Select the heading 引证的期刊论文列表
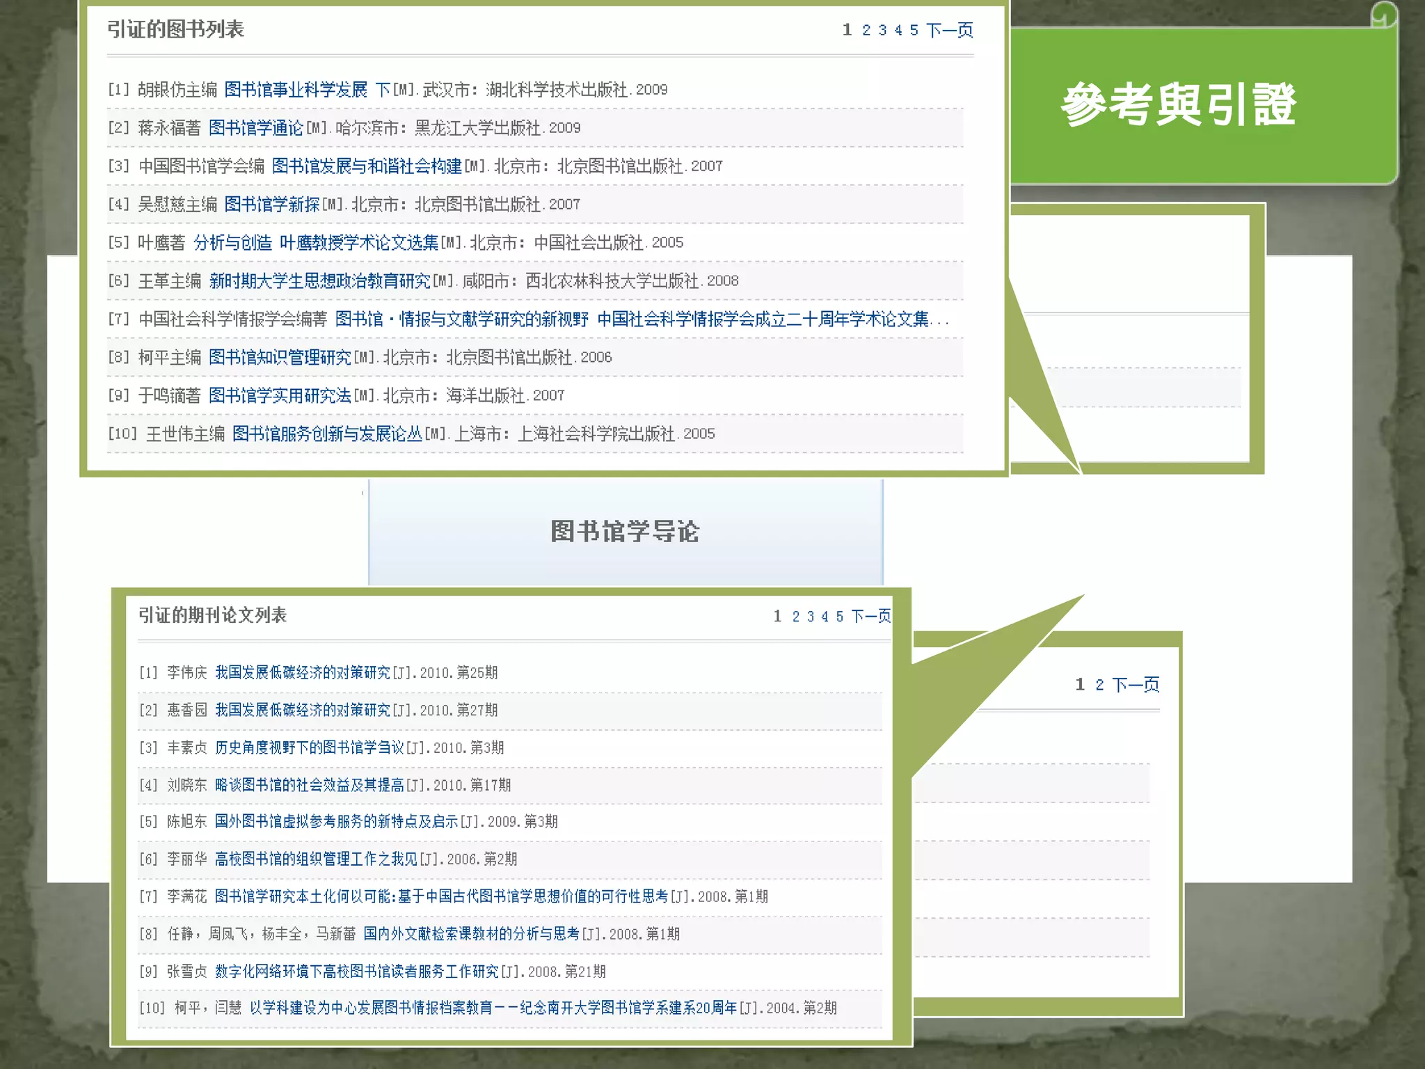This screenshot has width=1425, height=1069. coord(212,615)
